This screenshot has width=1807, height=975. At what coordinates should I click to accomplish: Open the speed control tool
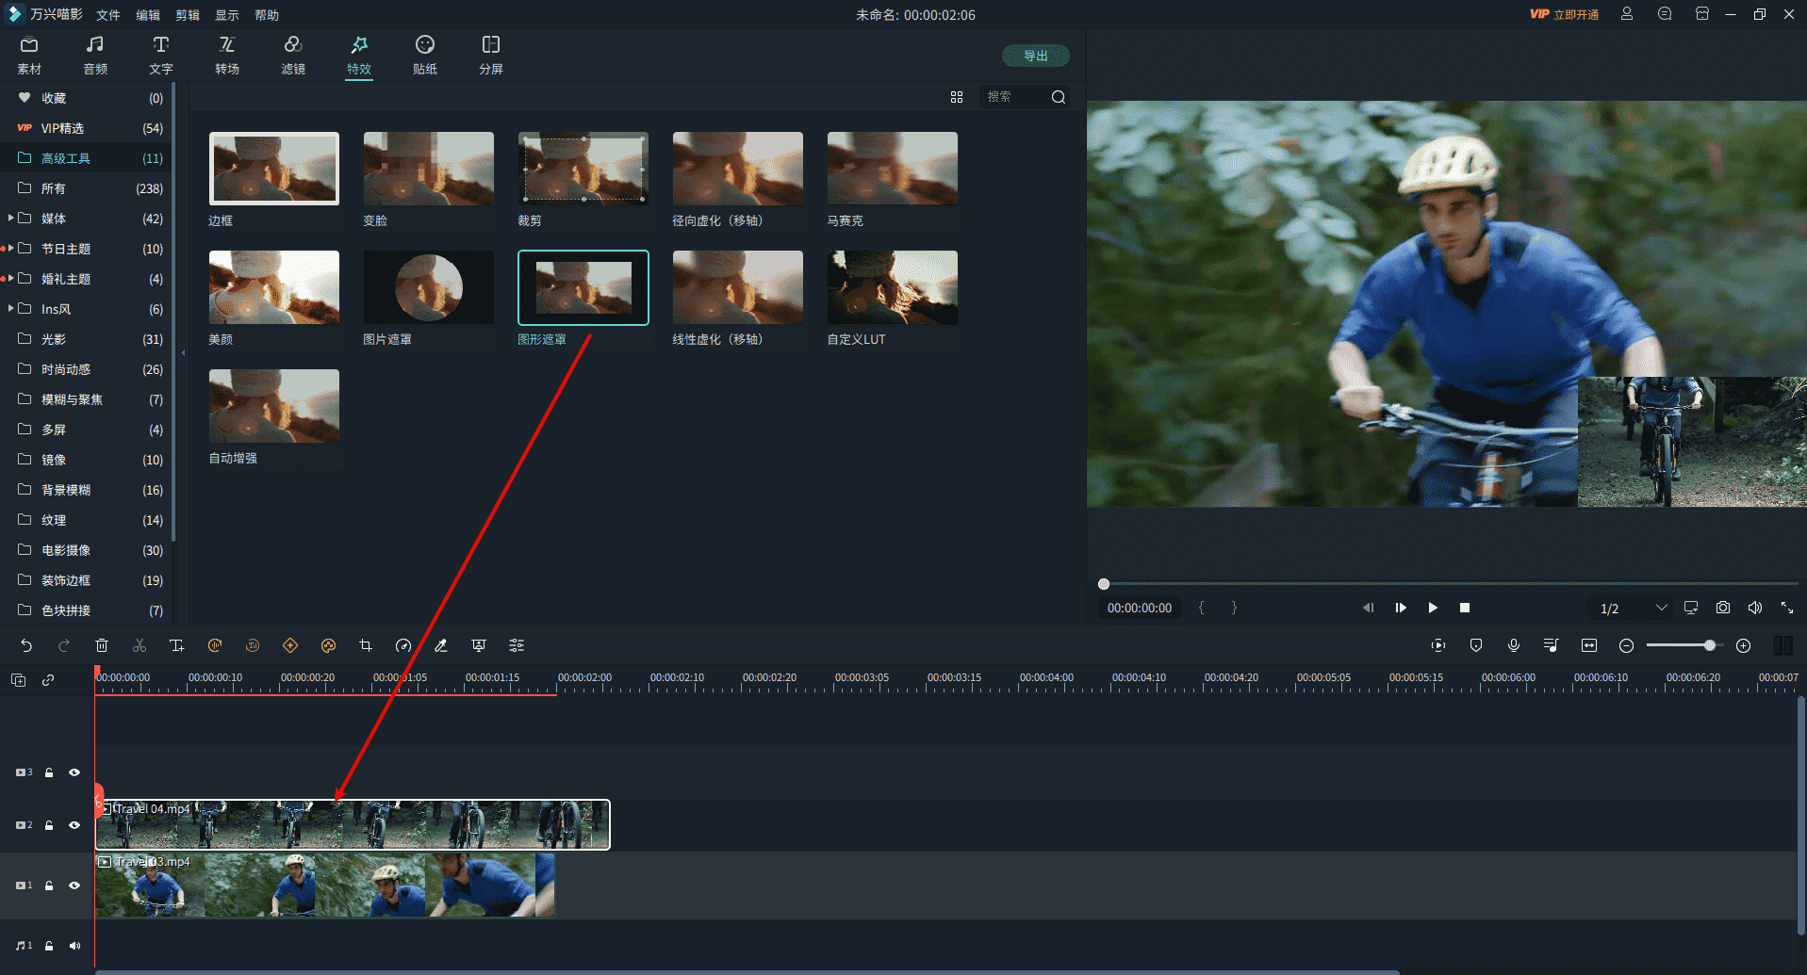(403, 645)
